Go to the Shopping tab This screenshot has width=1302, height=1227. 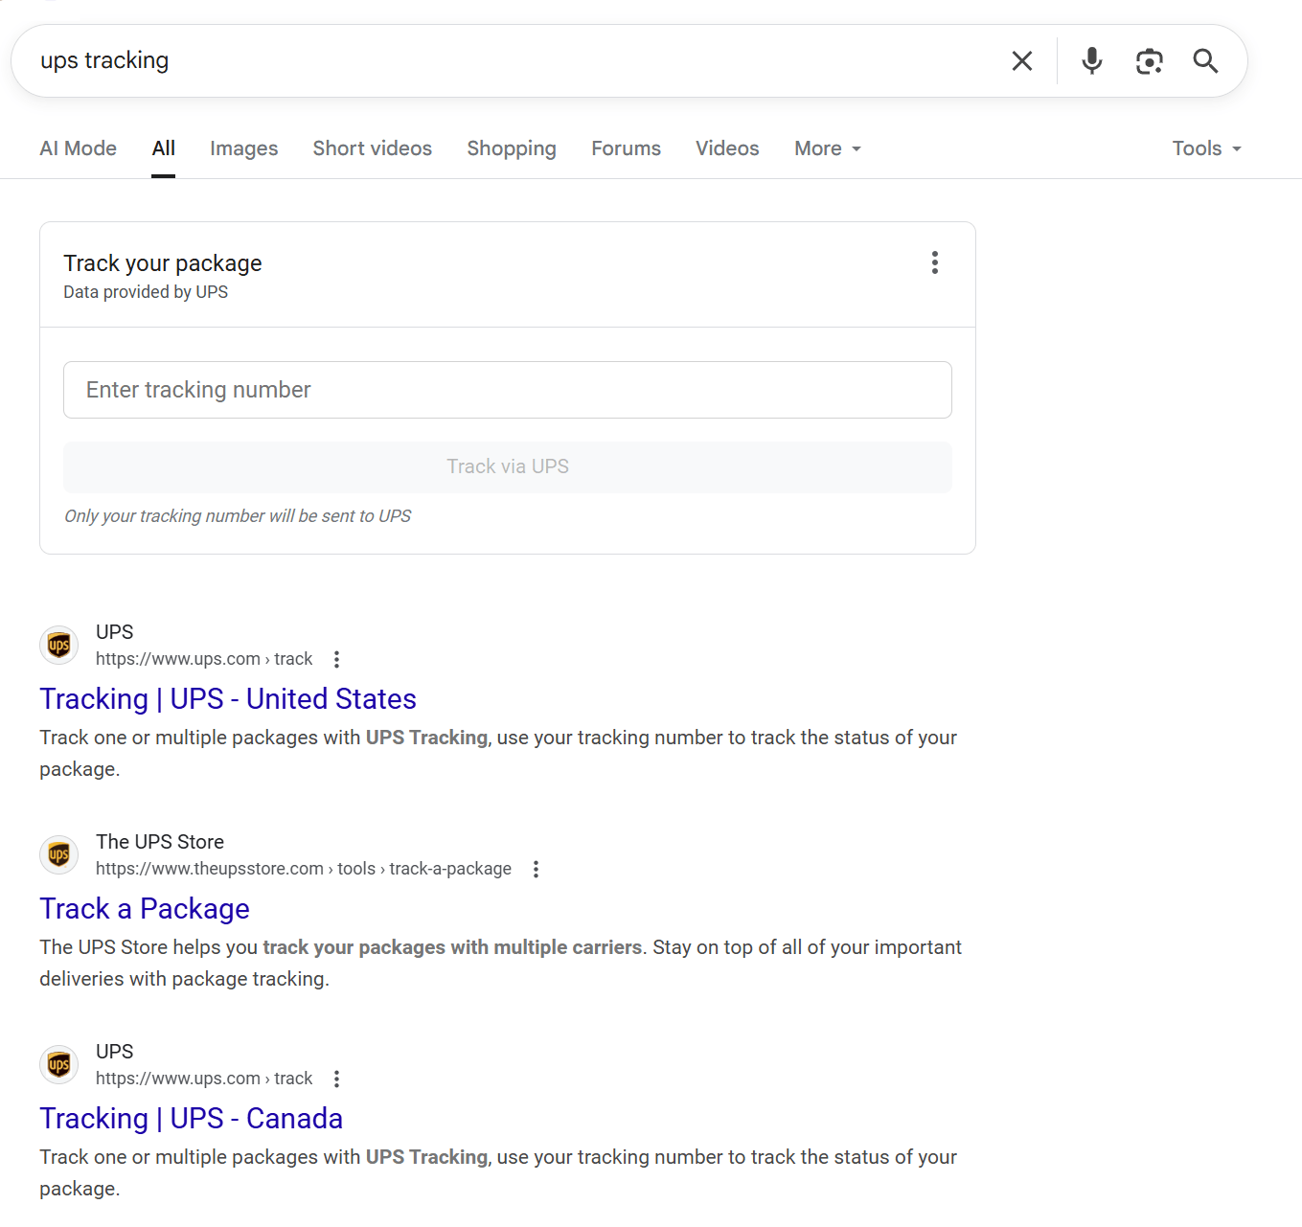(512, 148)
